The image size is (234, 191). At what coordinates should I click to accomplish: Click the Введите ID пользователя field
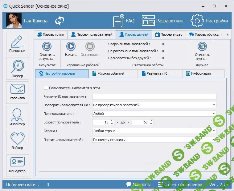tap(154, 97)
